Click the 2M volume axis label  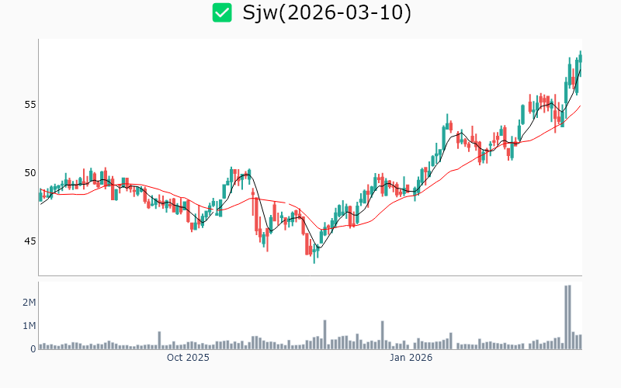click(x=28, y=302)
